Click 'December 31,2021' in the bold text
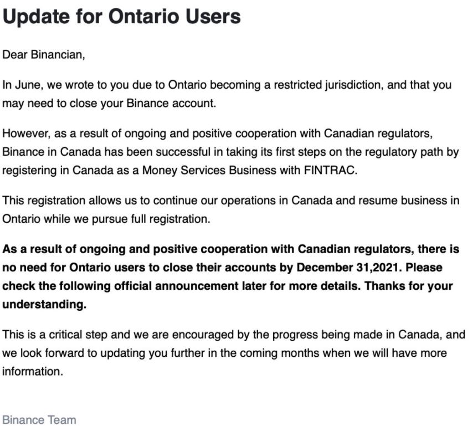This screenshot has width=473, height=426. point(349,268)
